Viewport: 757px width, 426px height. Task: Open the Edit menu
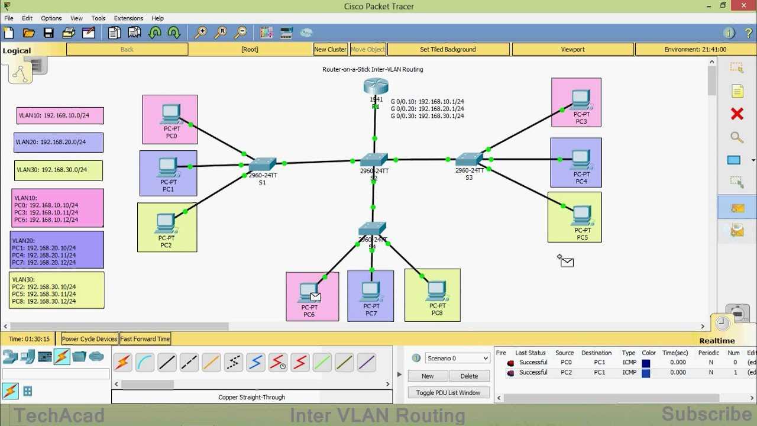[27, 18]
